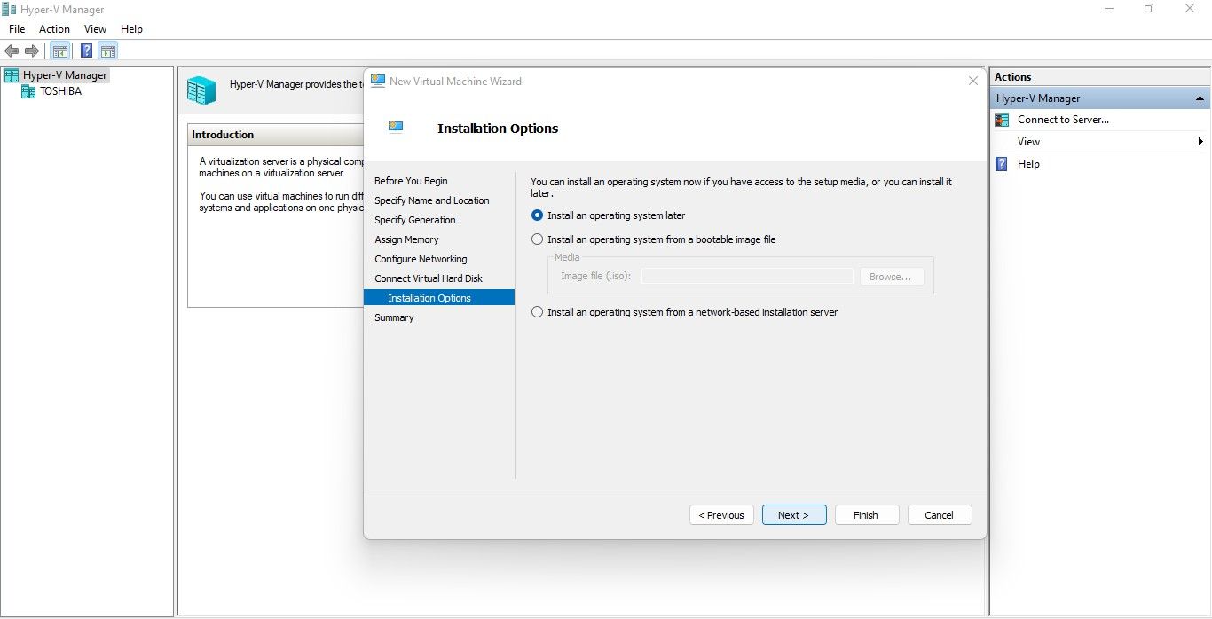Click the New Virtual Machine Wizard title icon

coord(378,81)
